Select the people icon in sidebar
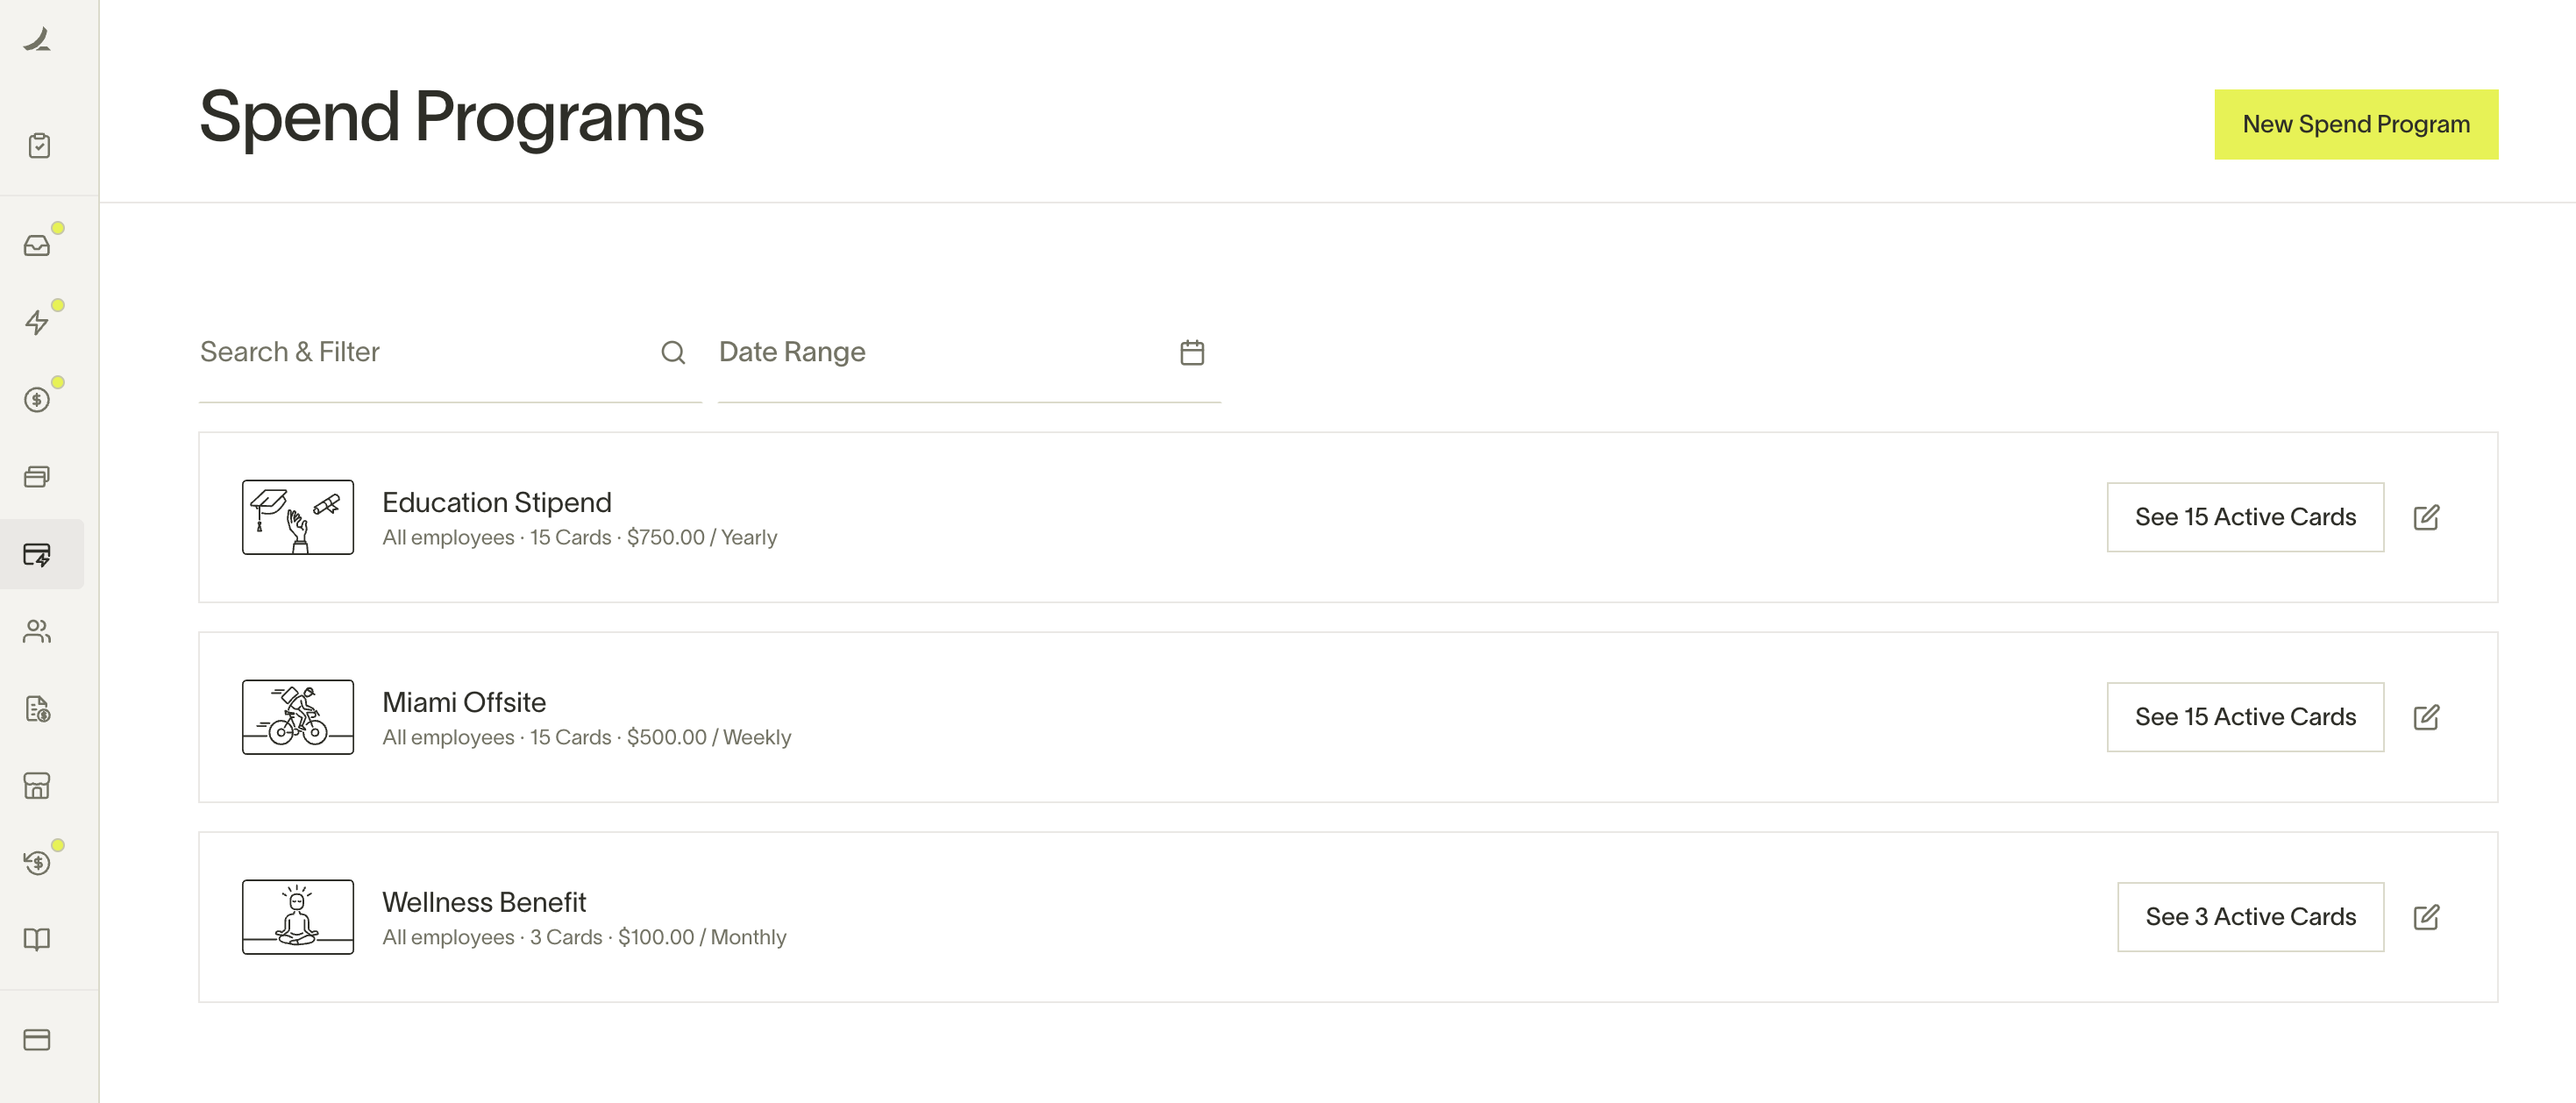This screenshot has height=1103, width=2576. (x=37, y=631)
